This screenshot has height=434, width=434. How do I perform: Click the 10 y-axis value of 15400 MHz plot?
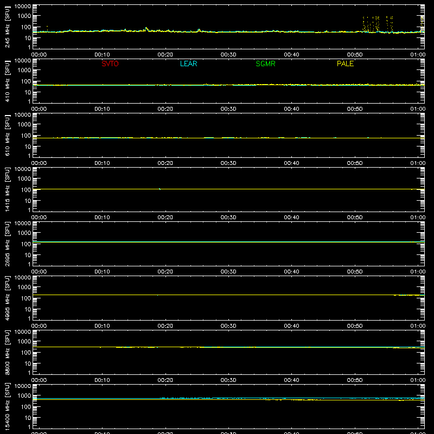coord(28,418)
